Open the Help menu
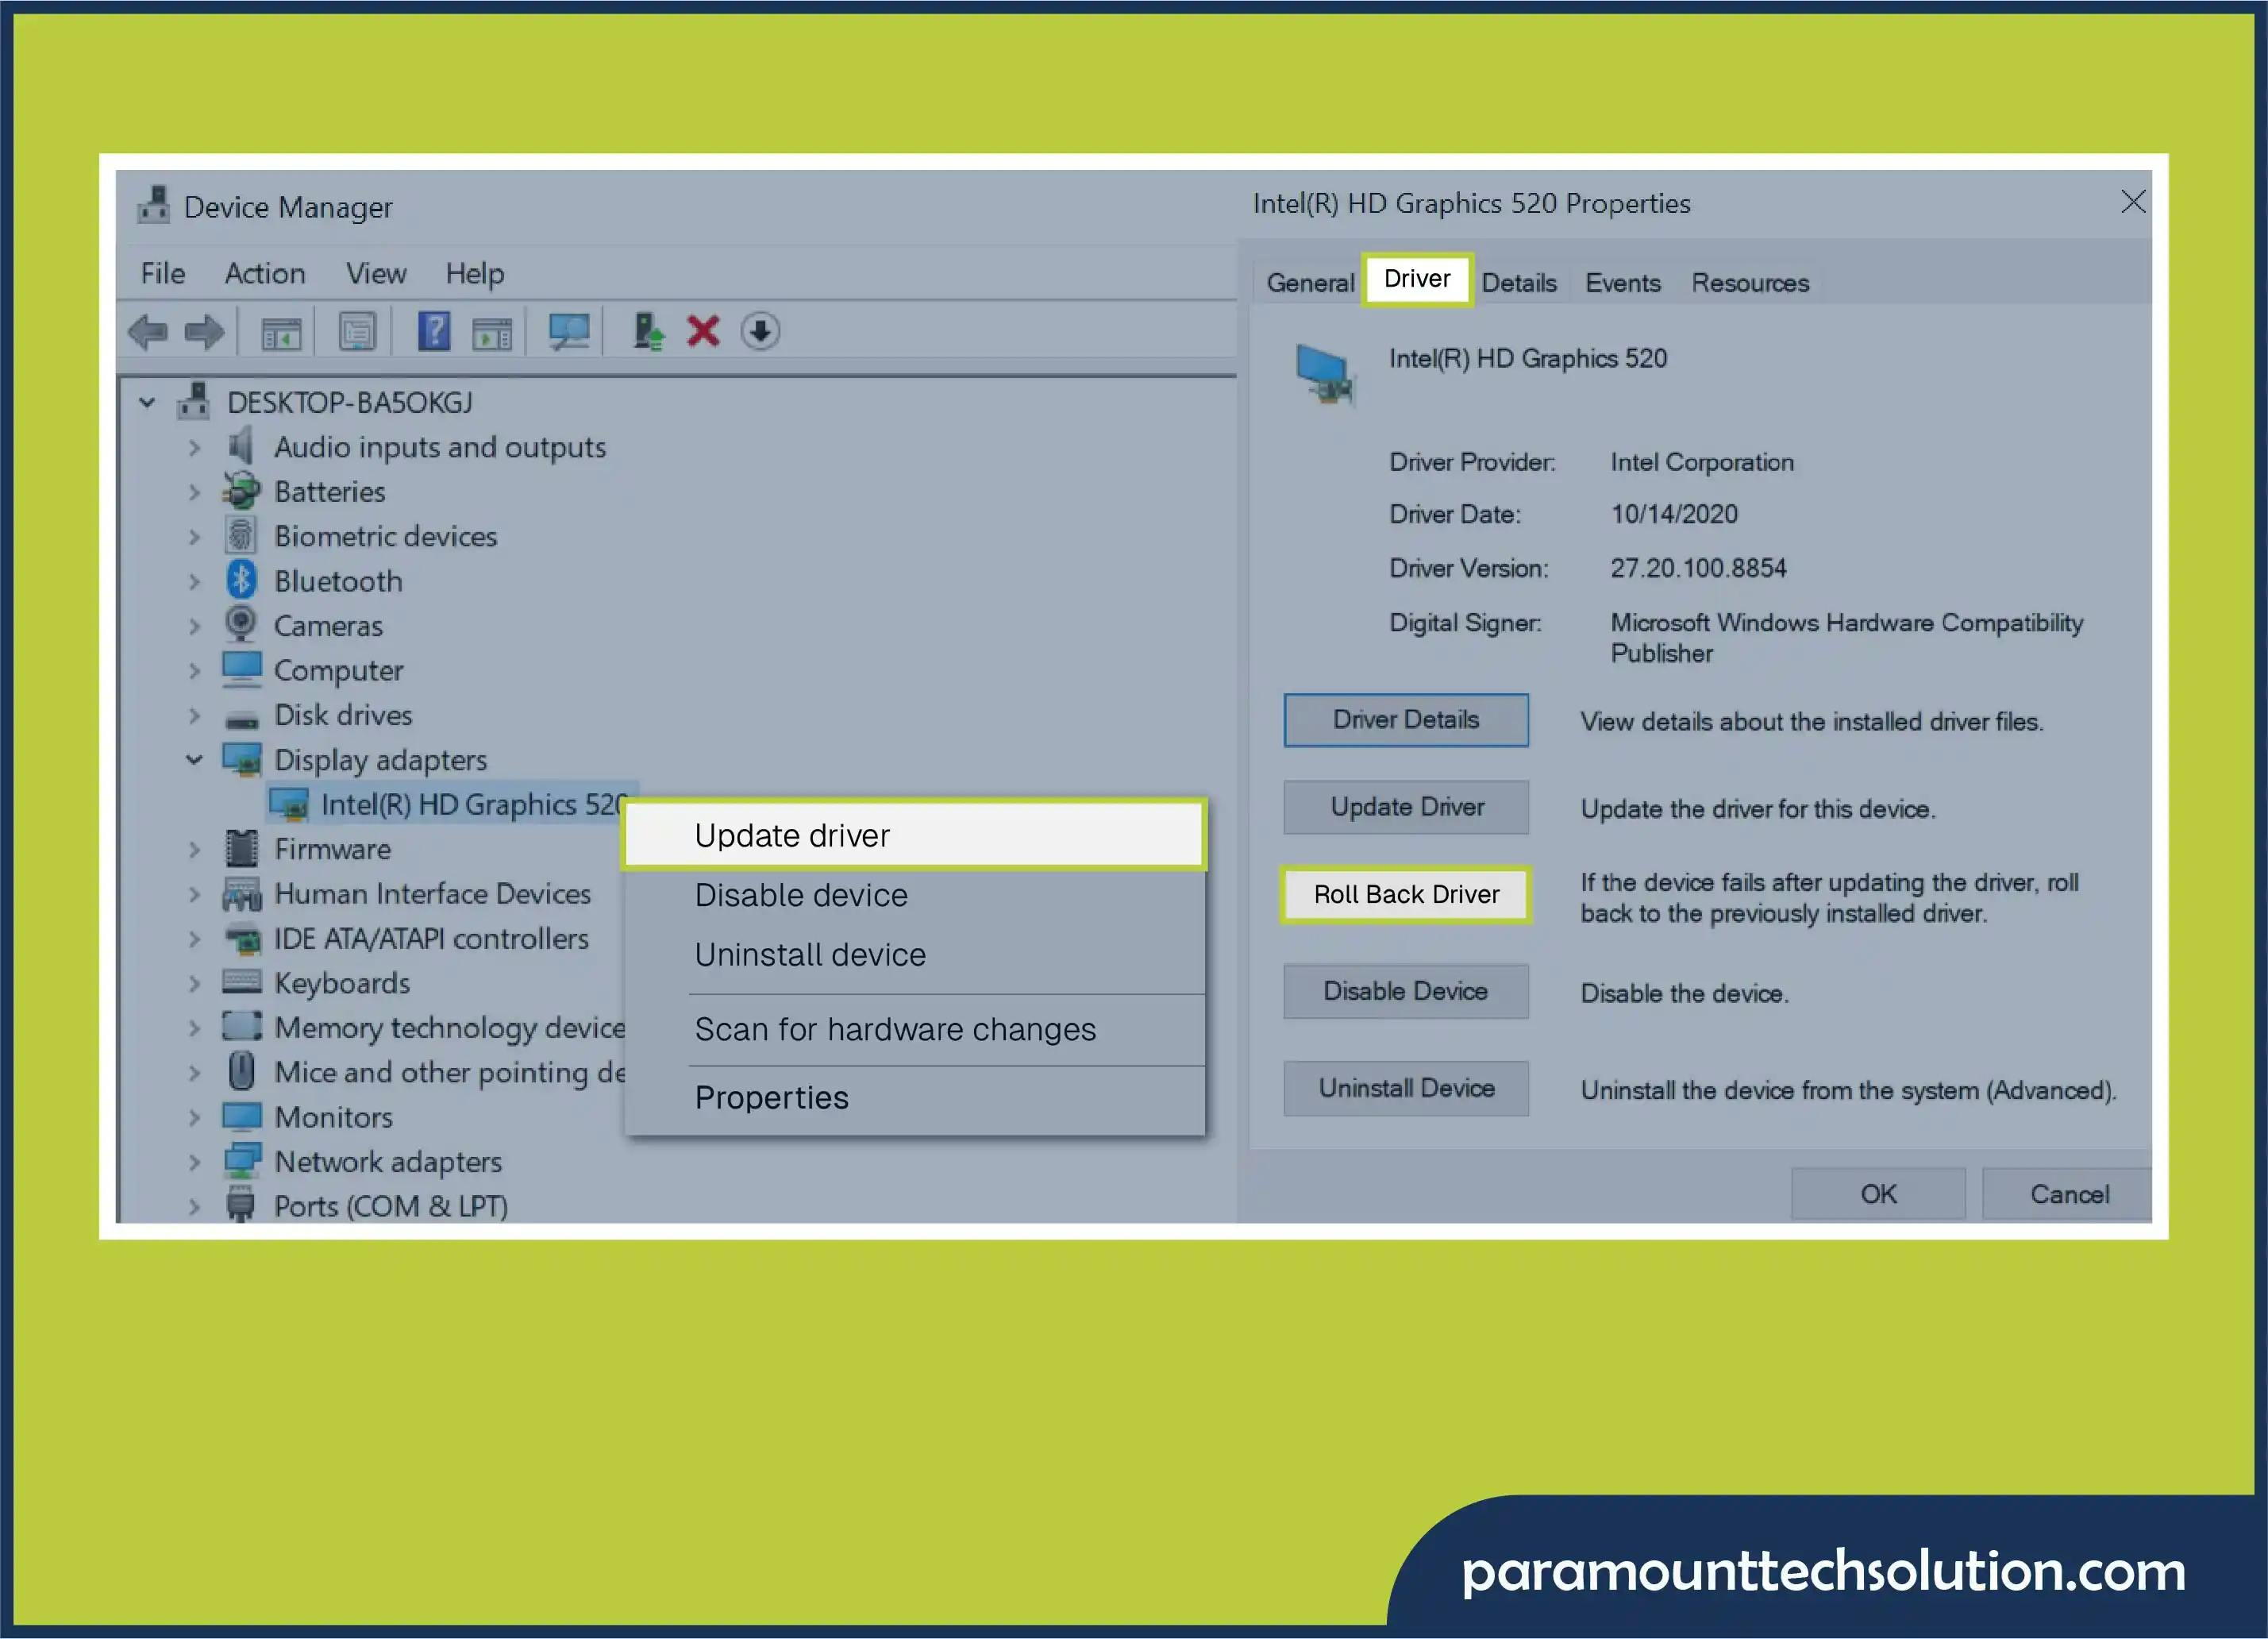This screenshot has height=1639, width=2268. (x=475, y=273)
